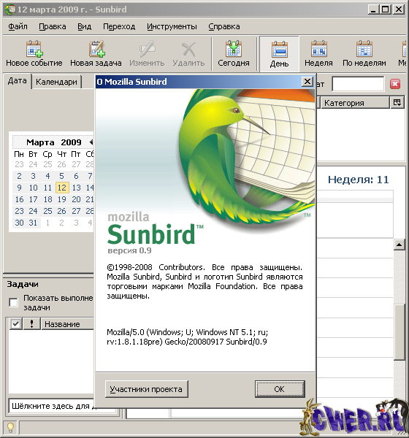The width and height of the screenshot is (409, 438).
Task: Click the Удалить toolbar icon
Action: click(188, 49)
